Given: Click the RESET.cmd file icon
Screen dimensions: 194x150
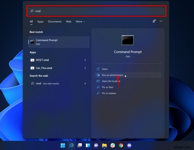Looking at the screenshot, I should coord(32,60).
